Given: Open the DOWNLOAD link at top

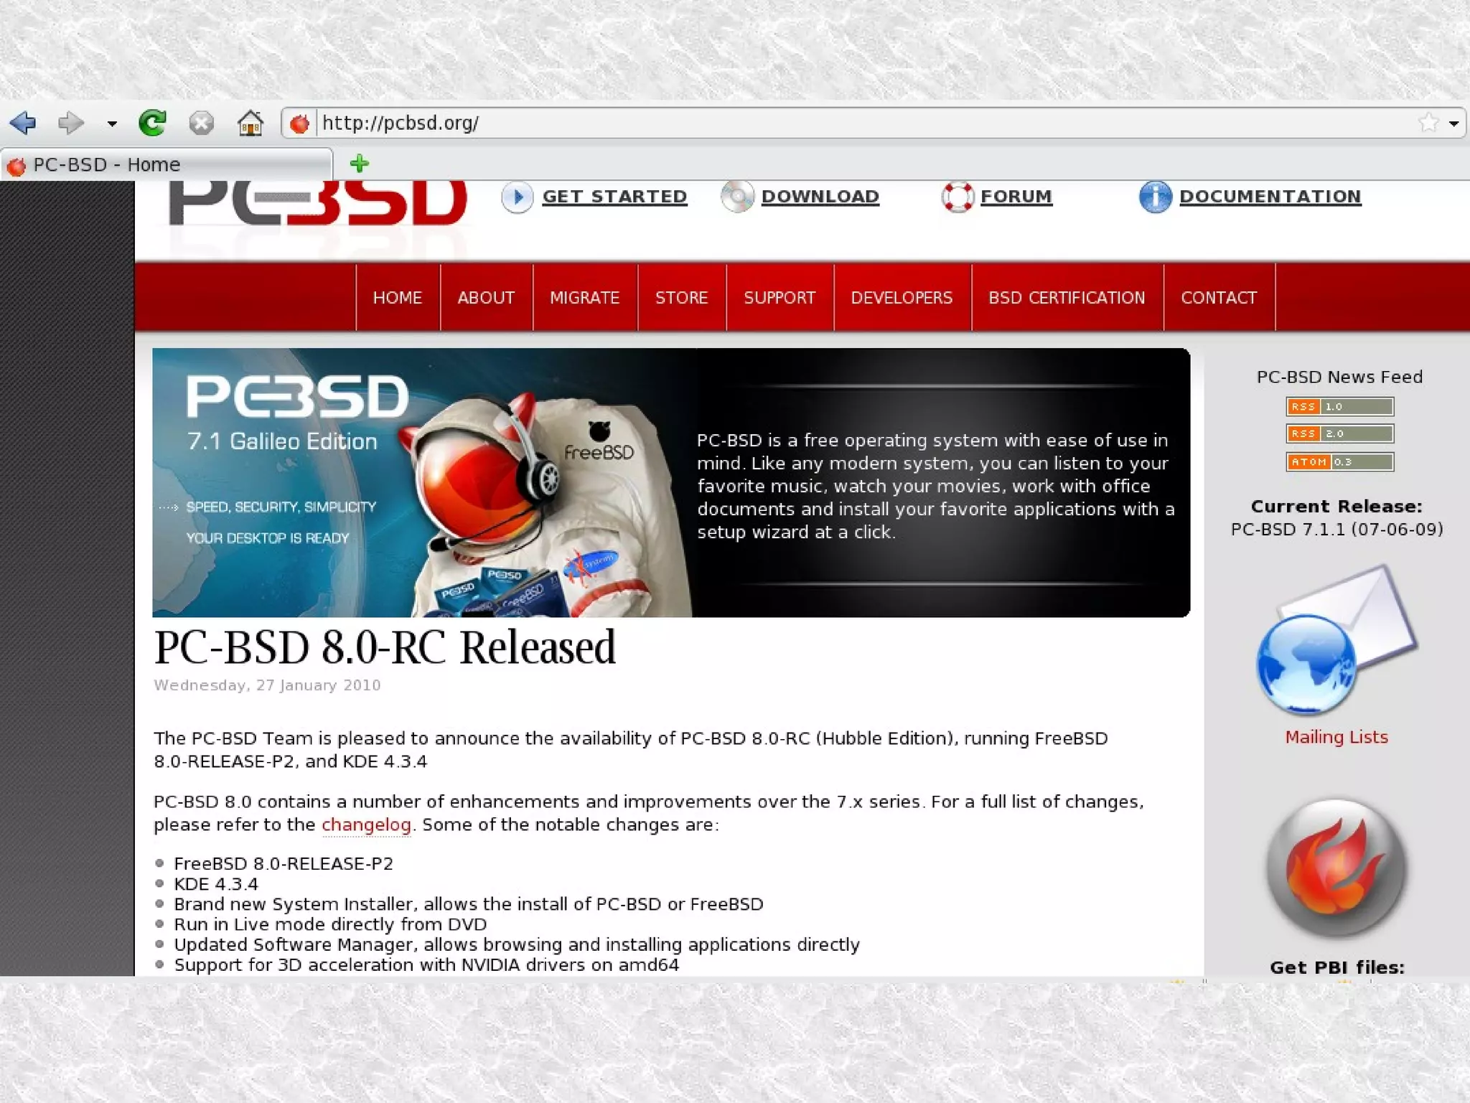Looking at the screenshot, I should 819,197.
